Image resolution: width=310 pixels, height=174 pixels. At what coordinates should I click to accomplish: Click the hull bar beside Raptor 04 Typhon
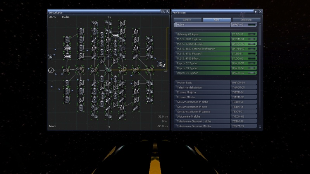(x=252, y=73)
